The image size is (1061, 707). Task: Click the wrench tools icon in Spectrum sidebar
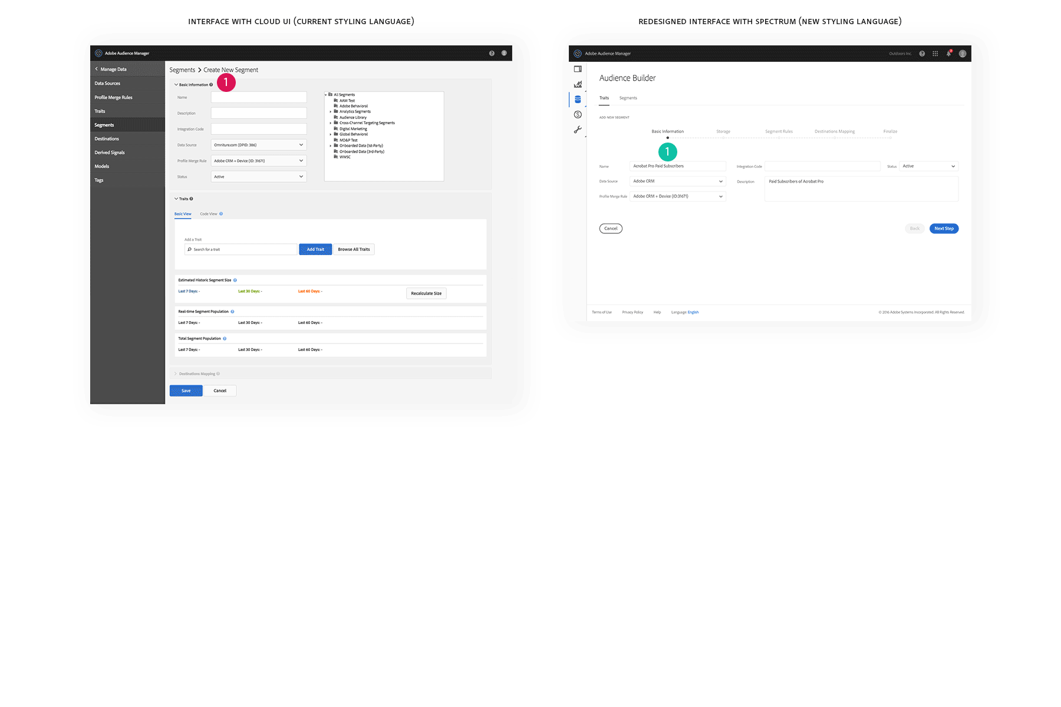pyautogui.click(x=578, y=130)
